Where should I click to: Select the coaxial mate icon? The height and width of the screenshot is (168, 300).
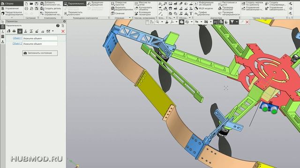[x=14, y=31]
